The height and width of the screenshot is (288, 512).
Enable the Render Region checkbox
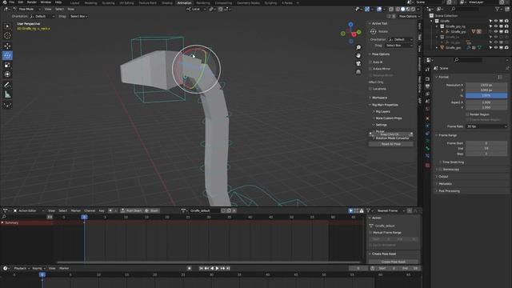coord(467,114)
